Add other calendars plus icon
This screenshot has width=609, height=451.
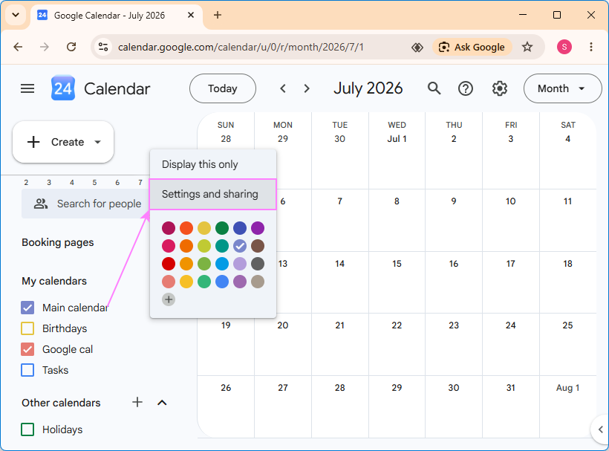pyautogui.click(x=137, y=402)
